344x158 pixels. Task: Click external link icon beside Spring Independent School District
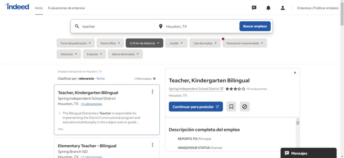click(222, 89)
